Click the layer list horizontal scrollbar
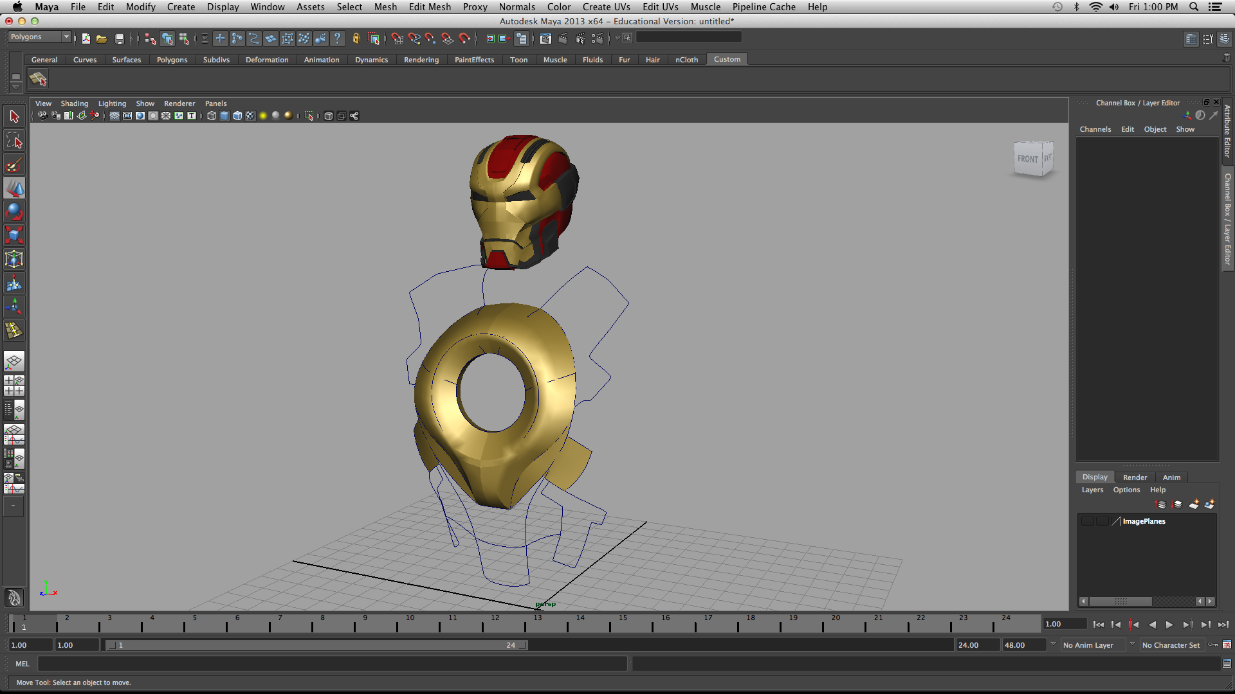The image size is (1235, 694). 1120,601
